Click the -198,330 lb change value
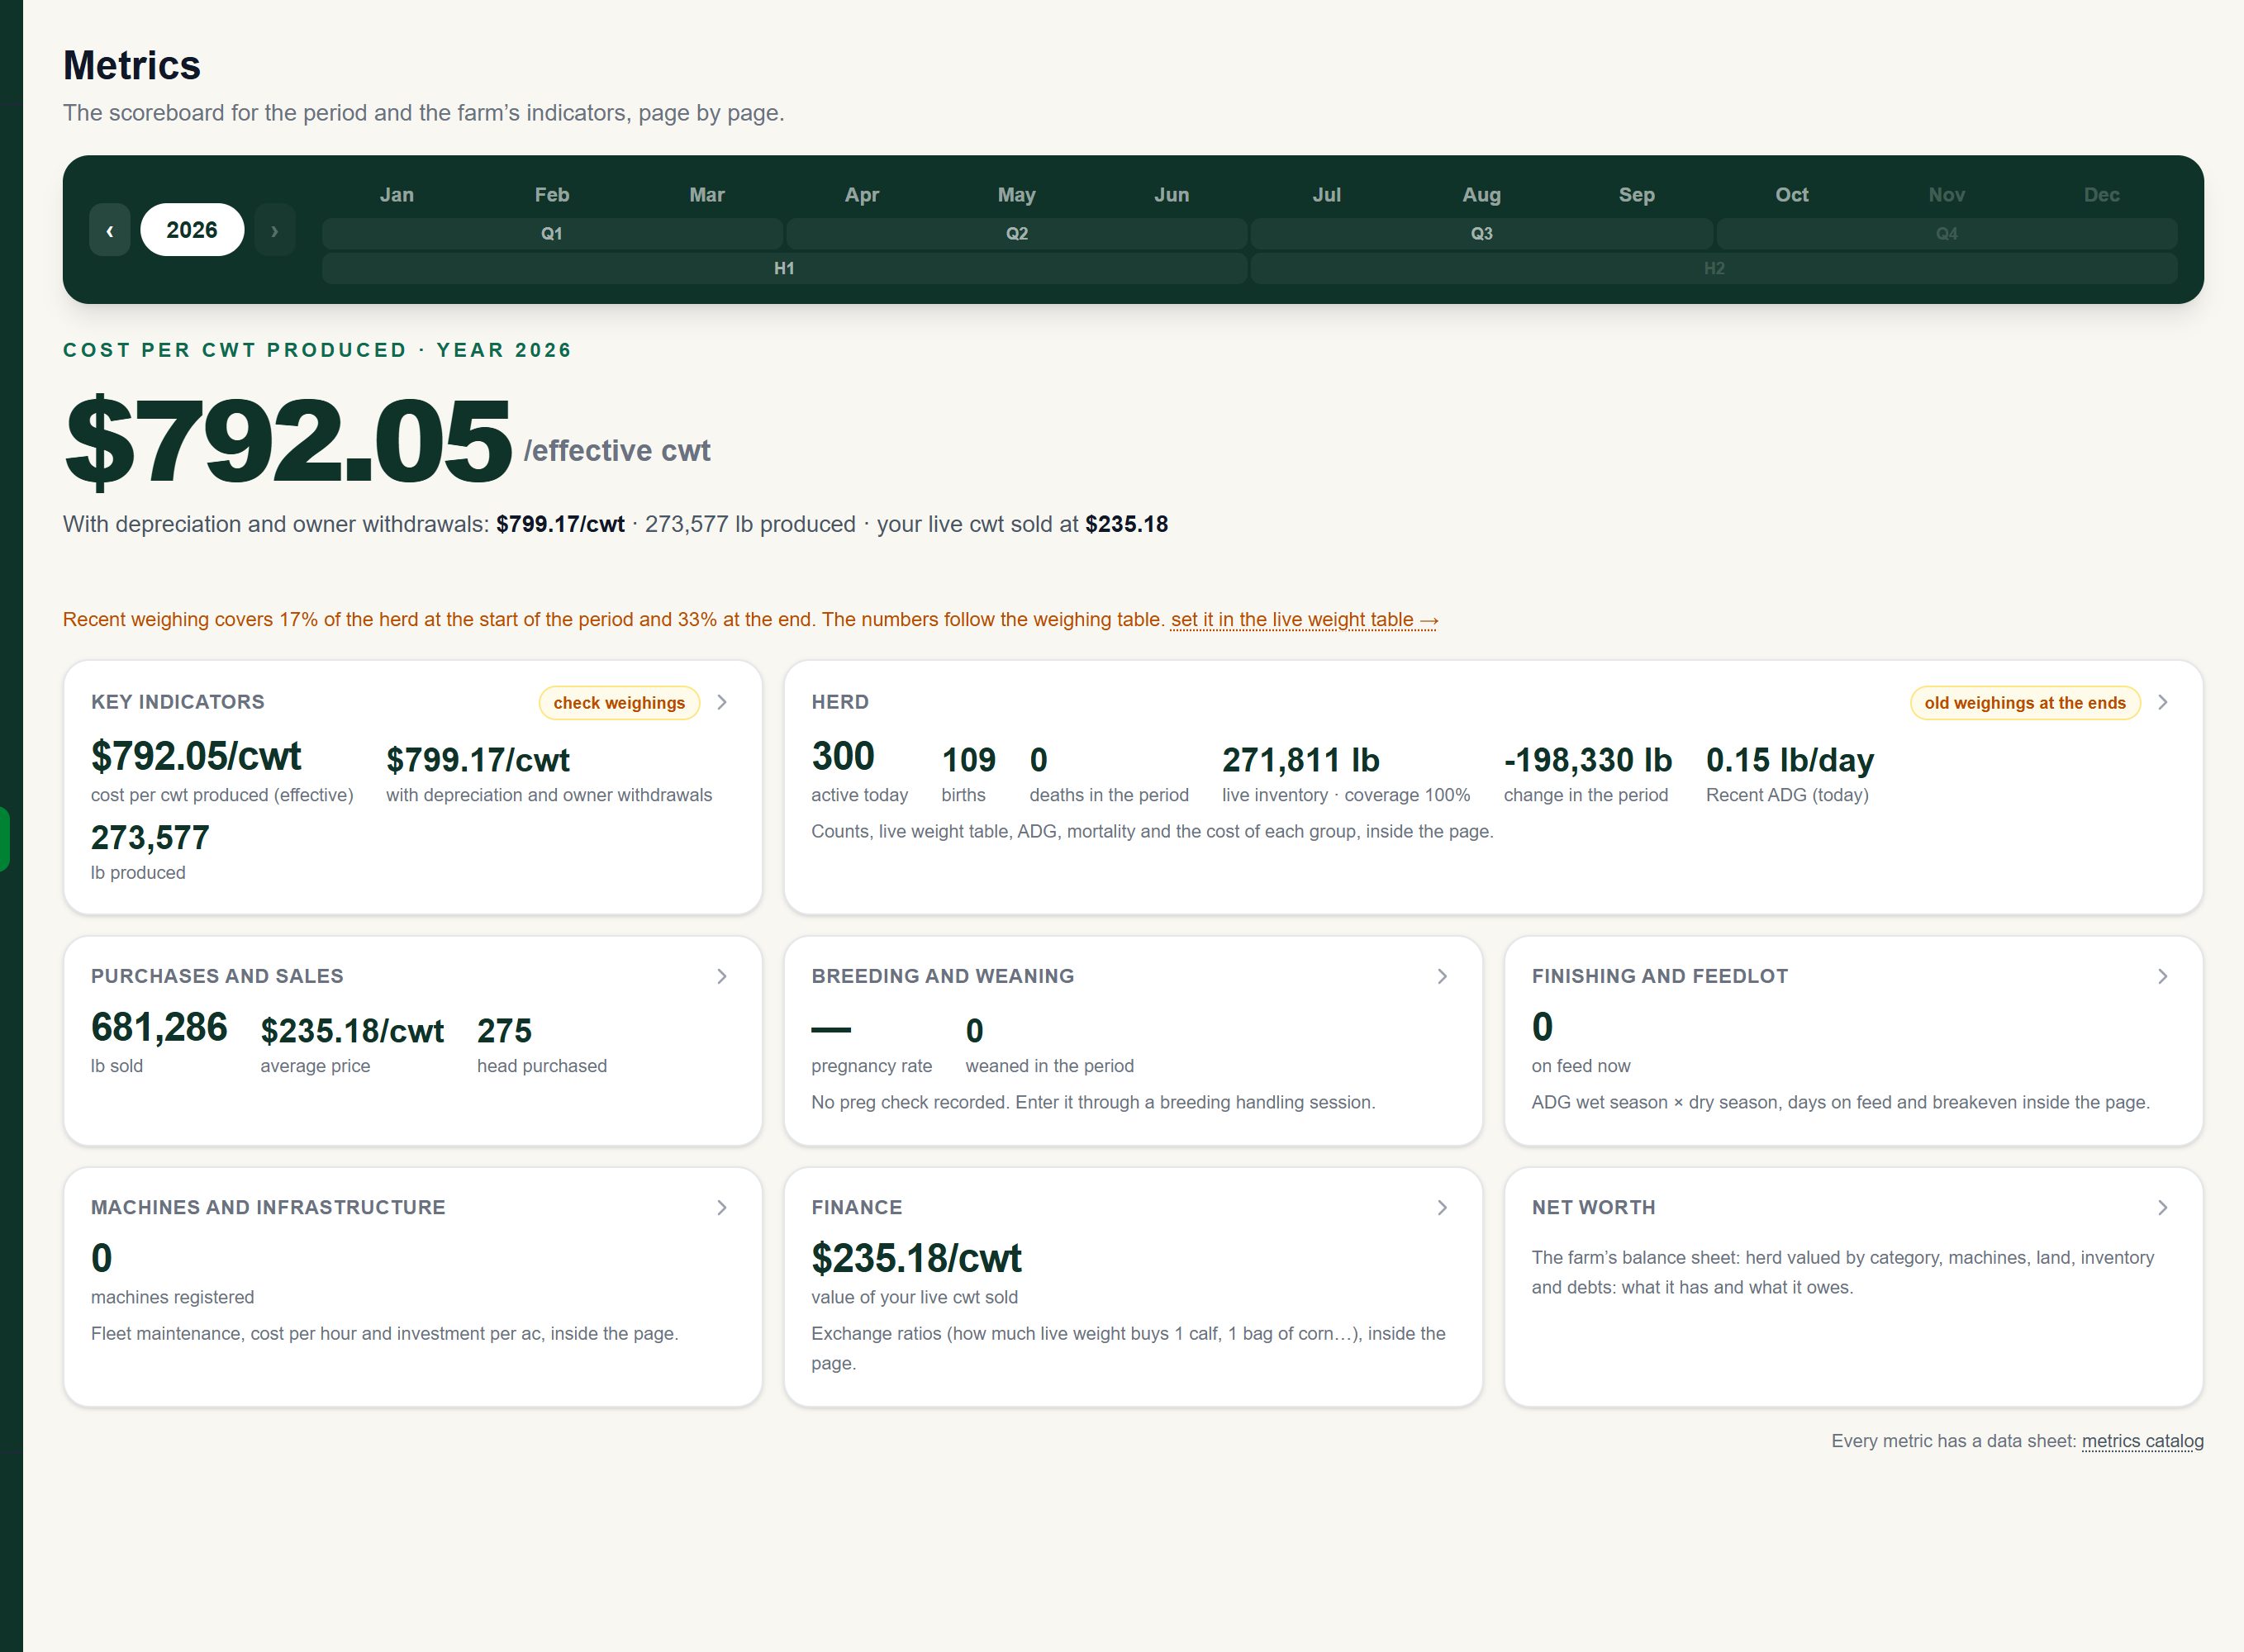Image resolution: width=2244 pixels, height=1652 pixels. click(1588, 760)
